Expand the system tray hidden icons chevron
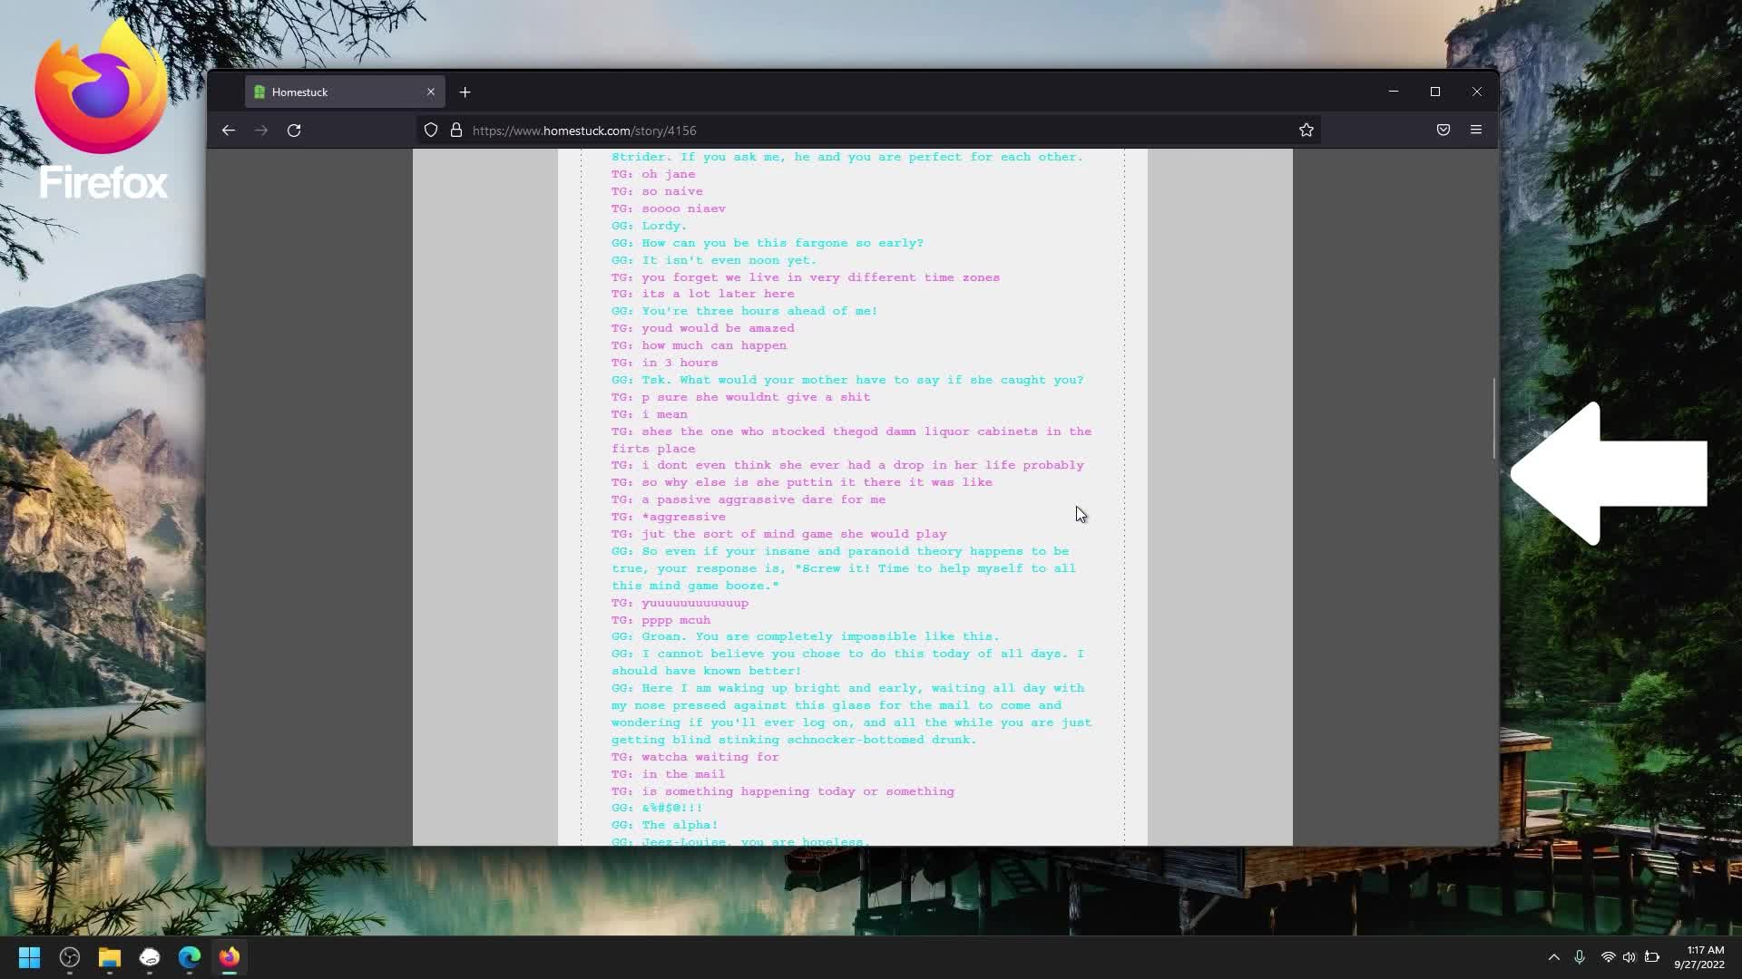This screenshot has height=979, width=1742. coord(1554,957)
